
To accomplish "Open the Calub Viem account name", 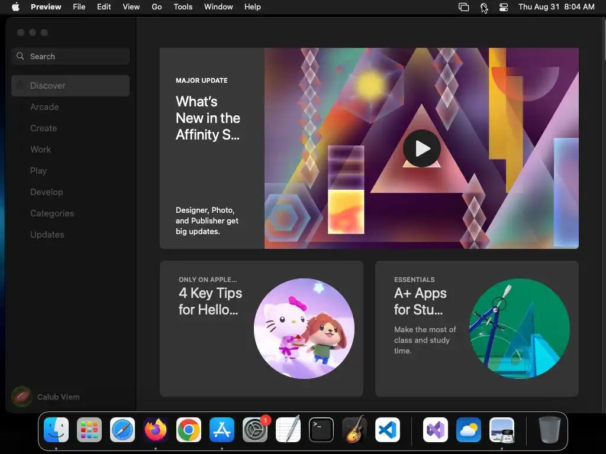I will 59,397.
